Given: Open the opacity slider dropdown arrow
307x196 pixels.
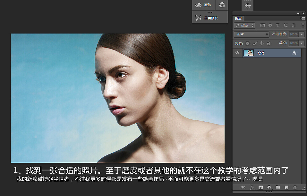Looking at the screenshot, I should pos(302,34).
